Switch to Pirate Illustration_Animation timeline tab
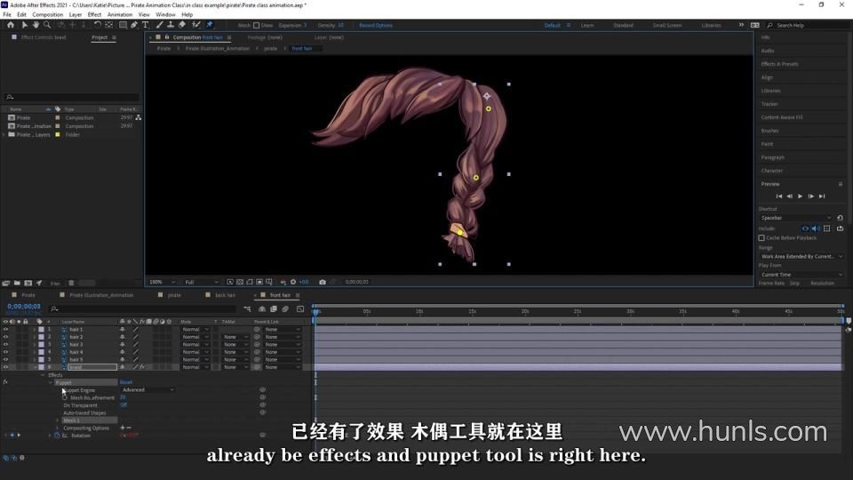 click(x=101, y=295)
